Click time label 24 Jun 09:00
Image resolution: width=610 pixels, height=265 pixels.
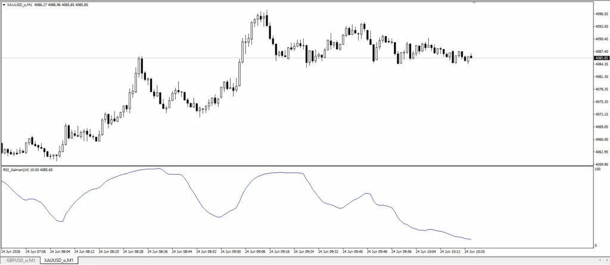(x=231, y=251)
